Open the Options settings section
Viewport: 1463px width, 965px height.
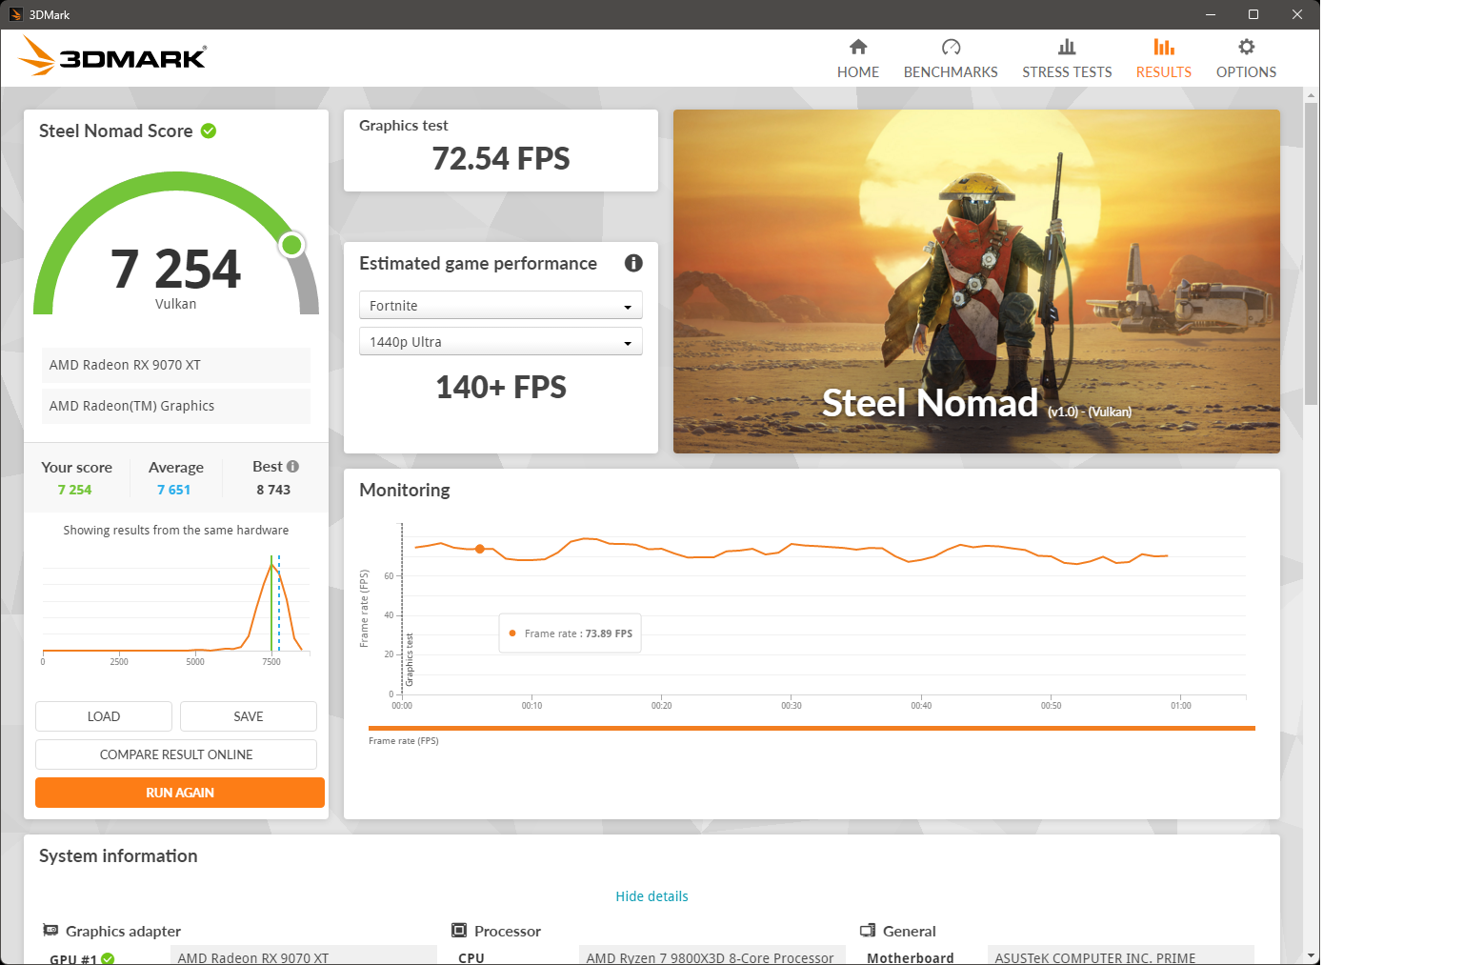(x=1246, y=59)
